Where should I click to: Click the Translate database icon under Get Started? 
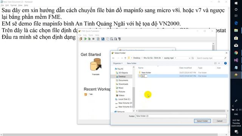pyautogui.click(x=96, y=65)
